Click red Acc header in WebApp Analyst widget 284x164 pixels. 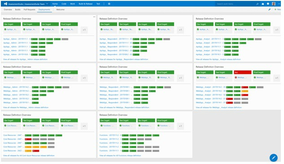click(x=243, y=72)
